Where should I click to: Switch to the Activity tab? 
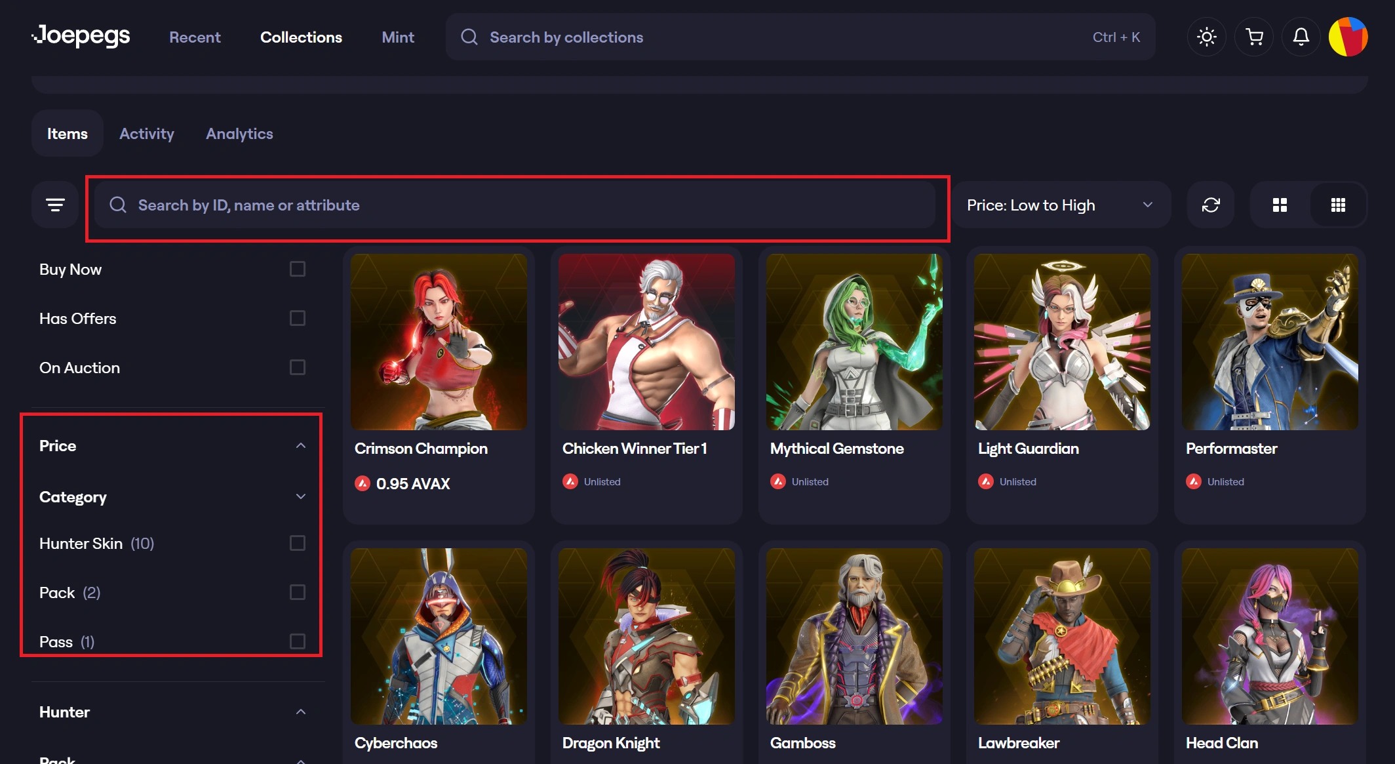point(147,134)
